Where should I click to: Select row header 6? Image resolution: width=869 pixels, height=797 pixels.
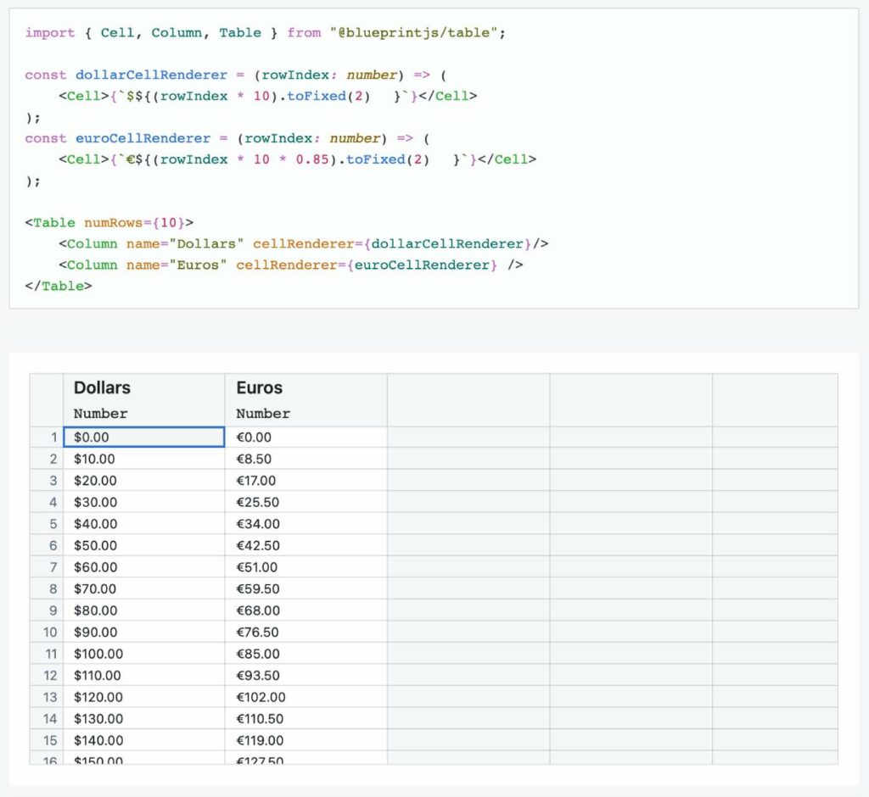[x=47, y=545]
